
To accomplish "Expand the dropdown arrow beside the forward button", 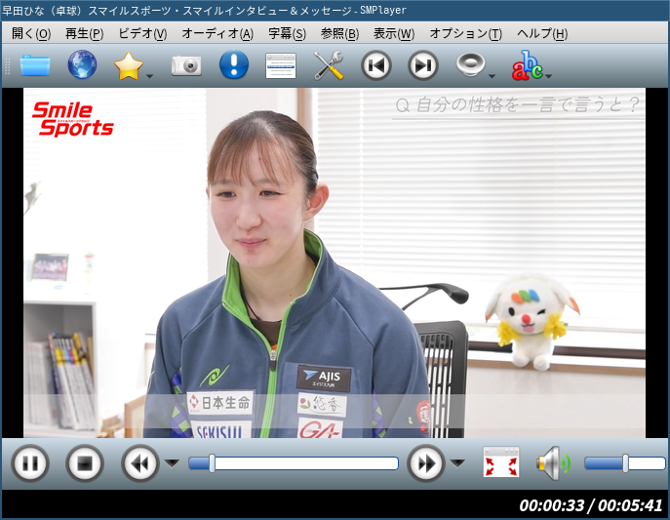I will click(x=457, y=463).
